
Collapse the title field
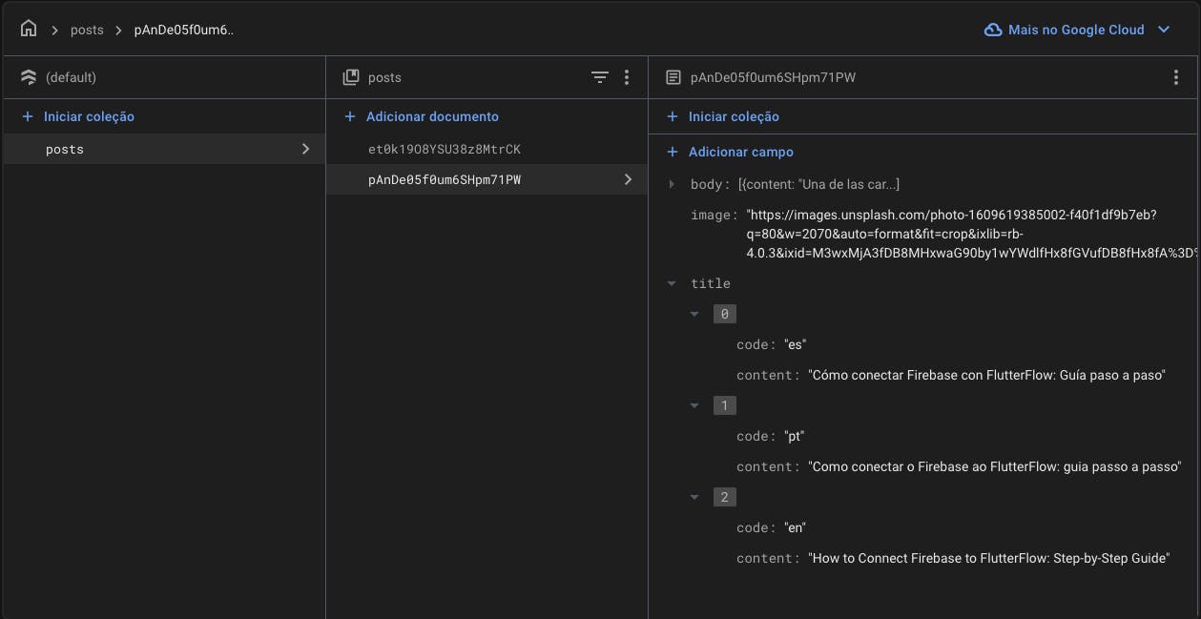pyautogui.click(x=673, y=283)
